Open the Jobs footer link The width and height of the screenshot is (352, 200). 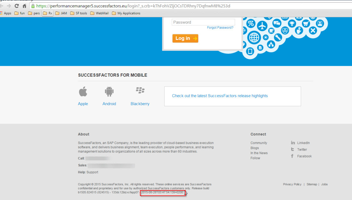pos(324,184)
